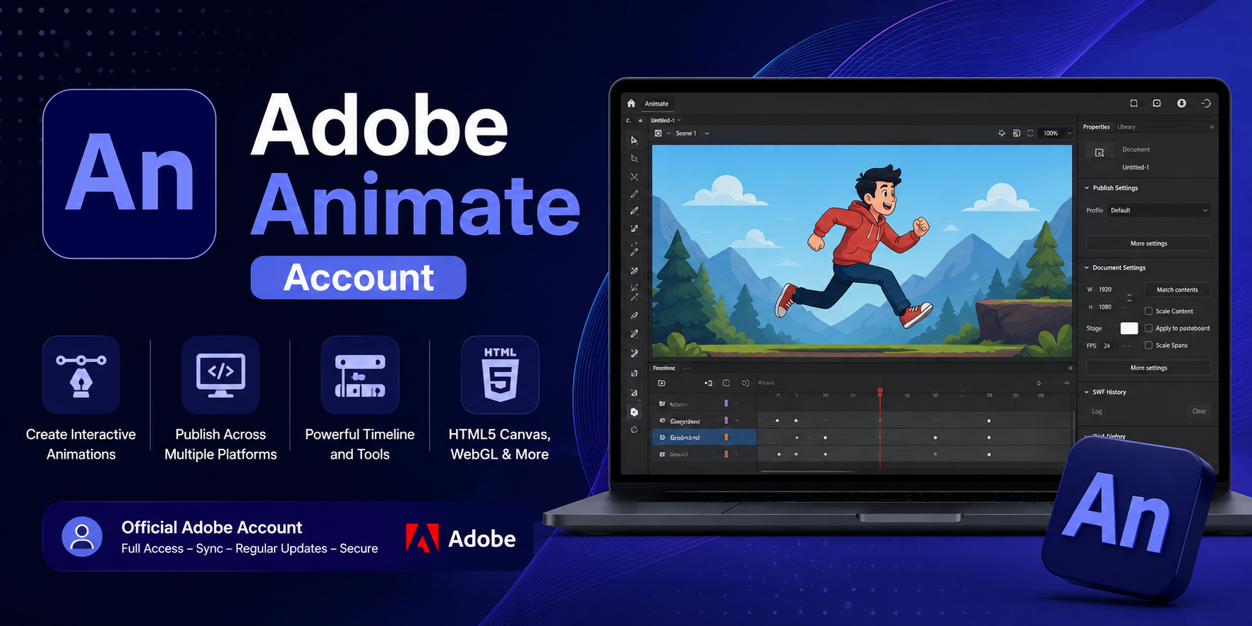The height and width of the screenshot is (626, 1252).
Task: Click the layer depth icon in Timeline controls
Action: pos(726,383)
